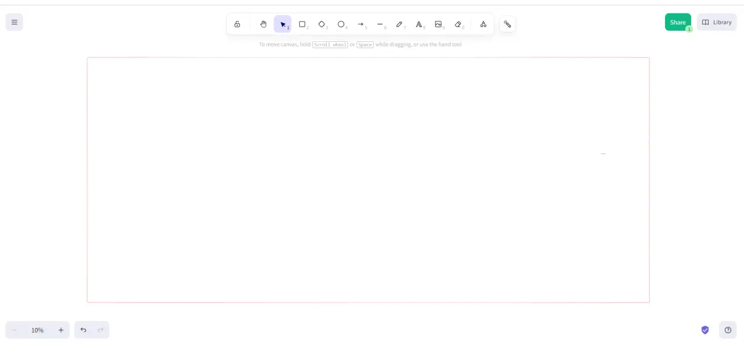Viewport: 744px width, 346px height.
Task: Select the Rectangle shape tool
Action: (x=302, y=24)
